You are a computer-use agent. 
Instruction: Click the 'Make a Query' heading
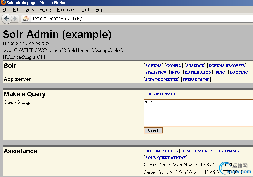[25, 94]
